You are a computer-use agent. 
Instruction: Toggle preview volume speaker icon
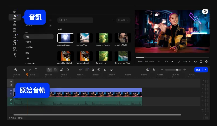point(196,62)
